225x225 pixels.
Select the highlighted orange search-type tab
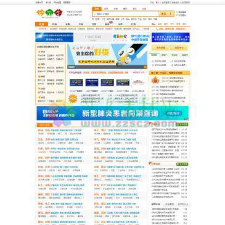click(x=97, y=9)
